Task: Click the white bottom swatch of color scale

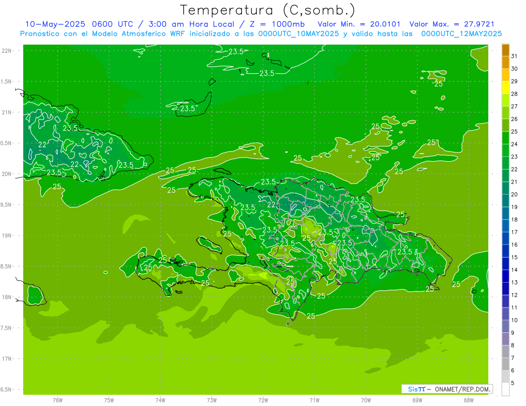Action: (505, 389)
